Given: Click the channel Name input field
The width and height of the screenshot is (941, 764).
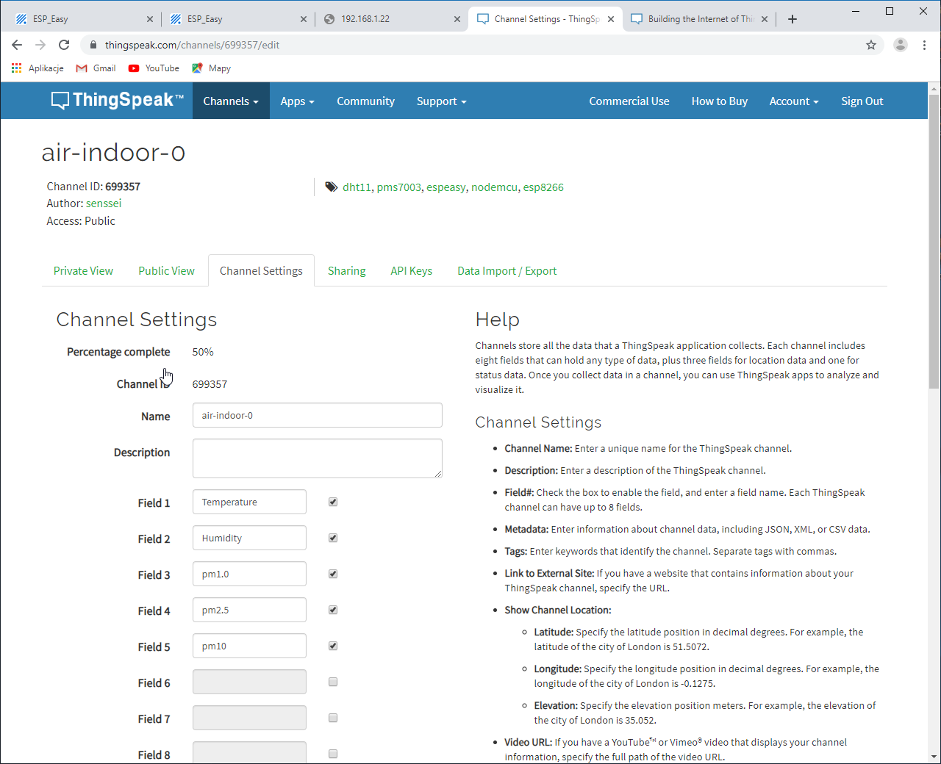Looking at the screenshot, I should tap(318, 415).
